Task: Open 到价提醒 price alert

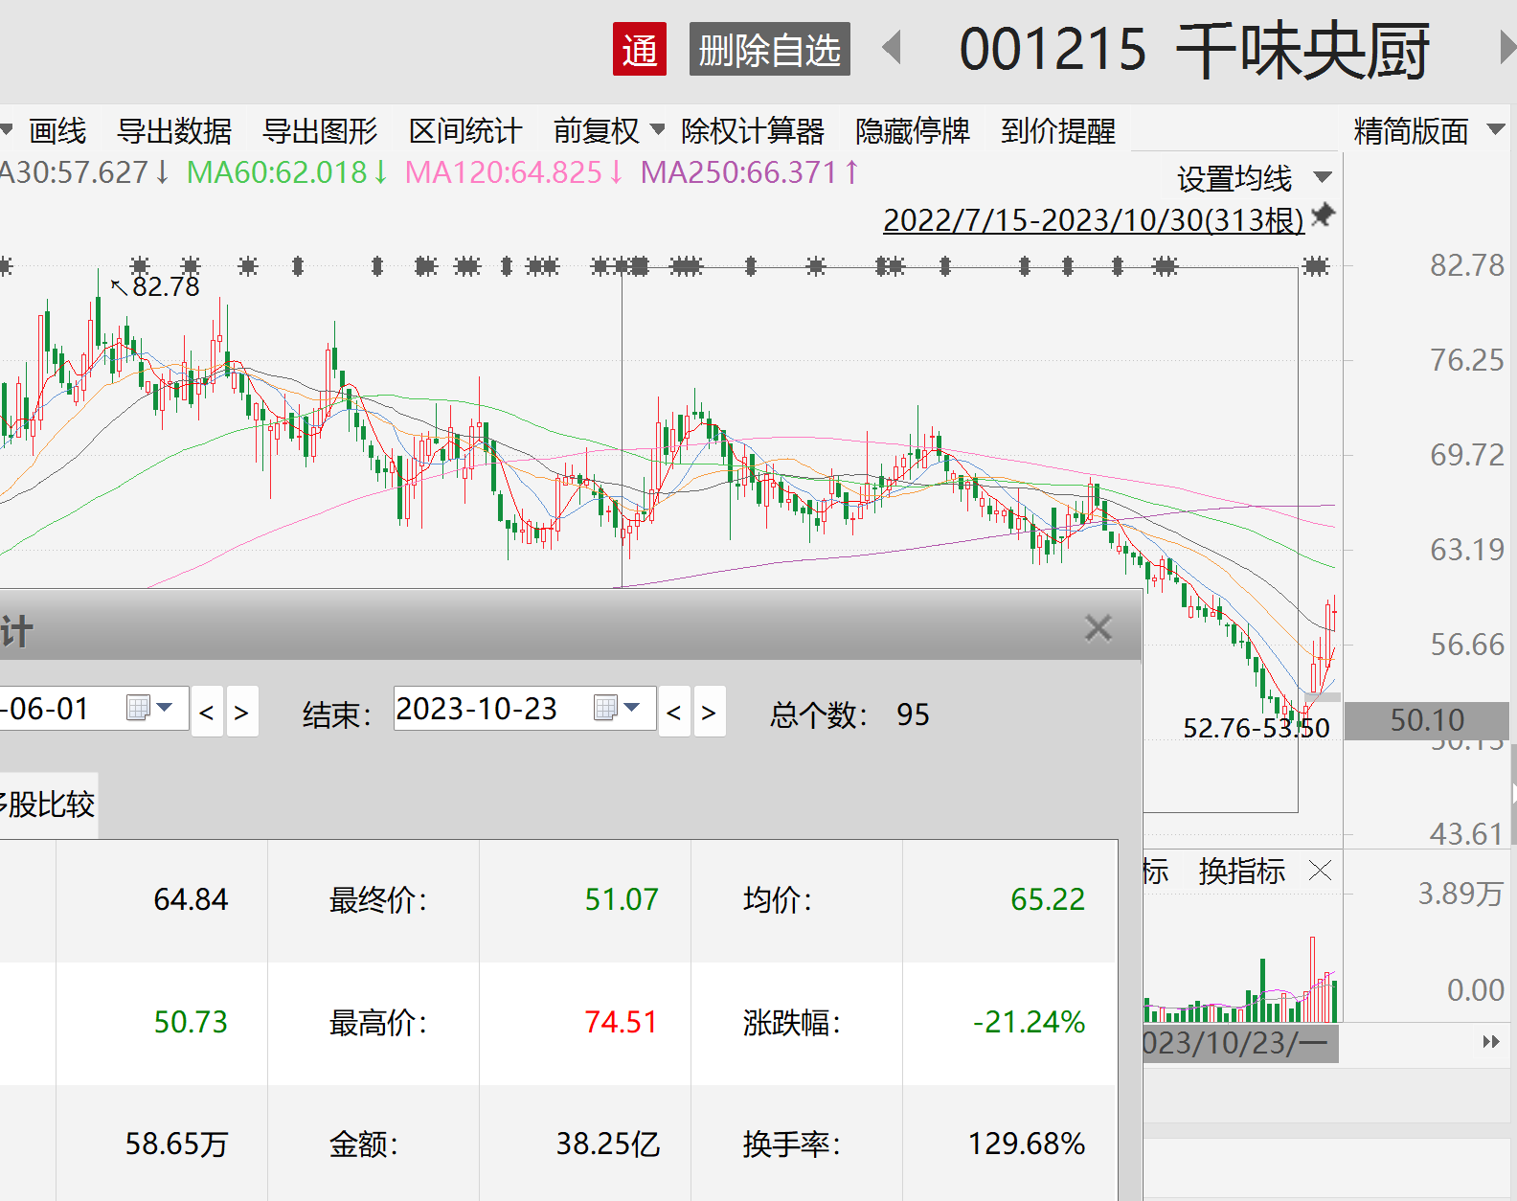Action: [x=1058, y=131]
